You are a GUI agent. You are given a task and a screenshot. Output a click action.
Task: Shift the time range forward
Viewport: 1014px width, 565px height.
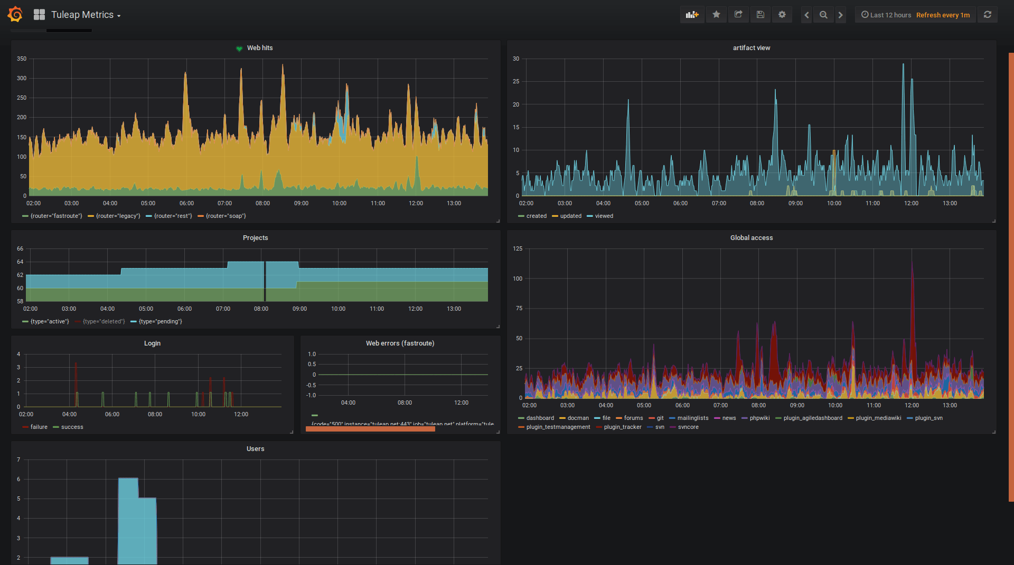pyautogui.click(x=840, y=14)
